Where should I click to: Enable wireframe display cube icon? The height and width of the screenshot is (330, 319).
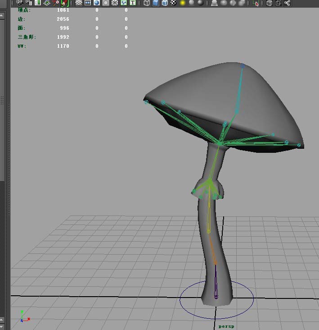tap(147, 3)
